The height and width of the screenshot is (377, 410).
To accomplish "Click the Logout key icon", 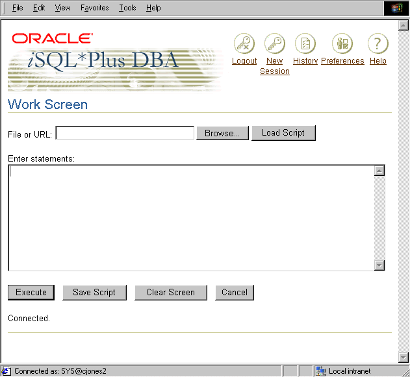I will click(x=244, y=44).
